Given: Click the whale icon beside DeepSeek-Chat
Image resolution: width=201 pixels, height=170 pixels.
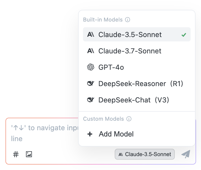Looking at the screenshot, I should [91, 100].
